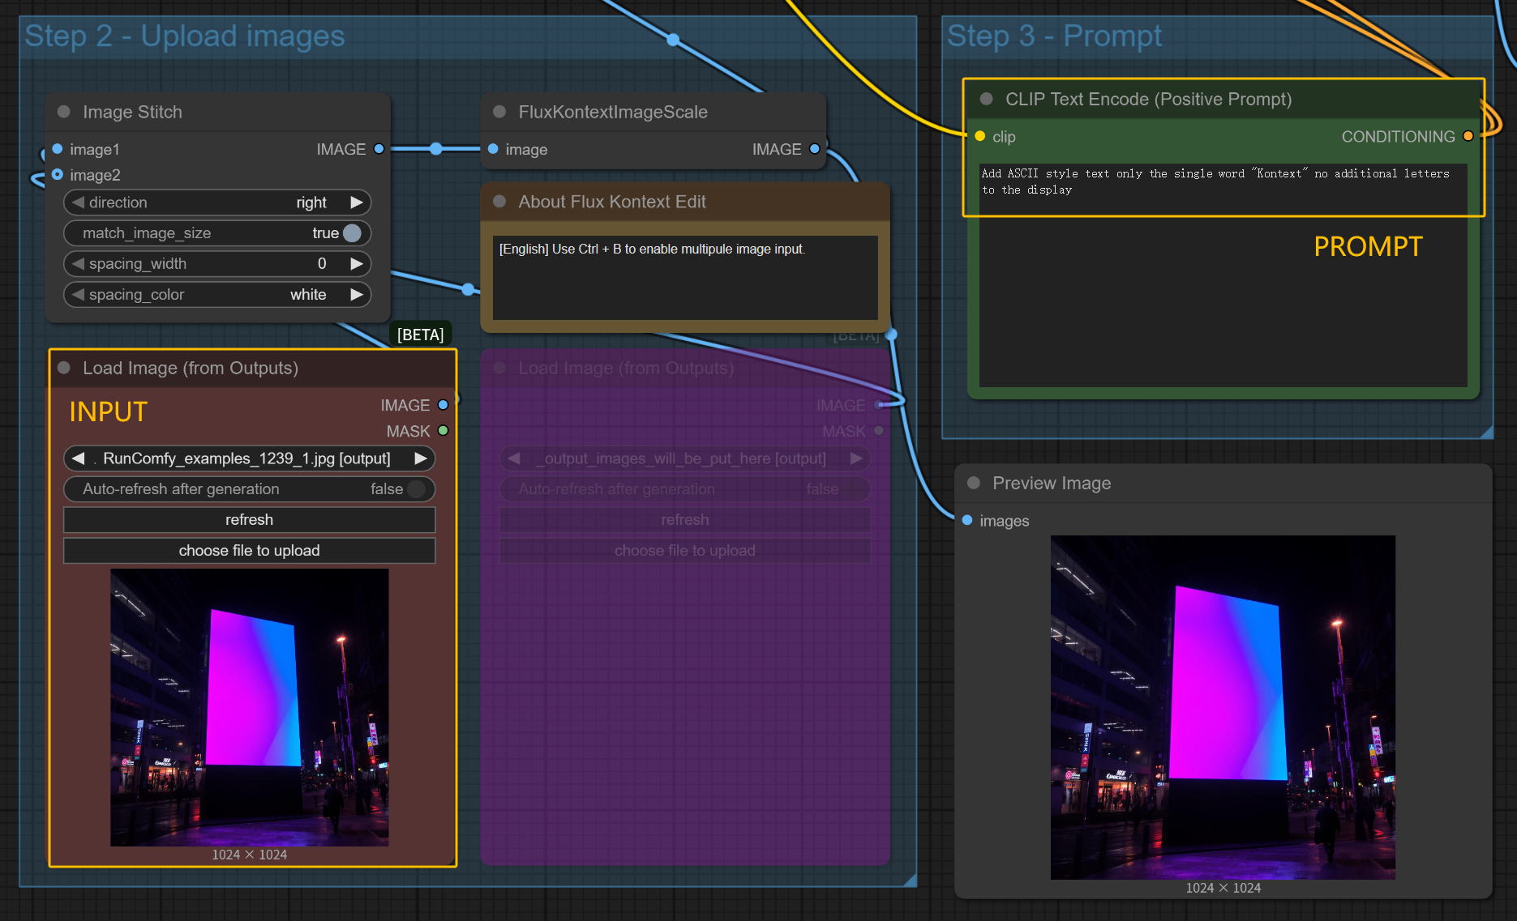The width and height of the screenshot is (1517, 921).
Task: Click choose file to upload in INPUT node
Action: [250, 551]
